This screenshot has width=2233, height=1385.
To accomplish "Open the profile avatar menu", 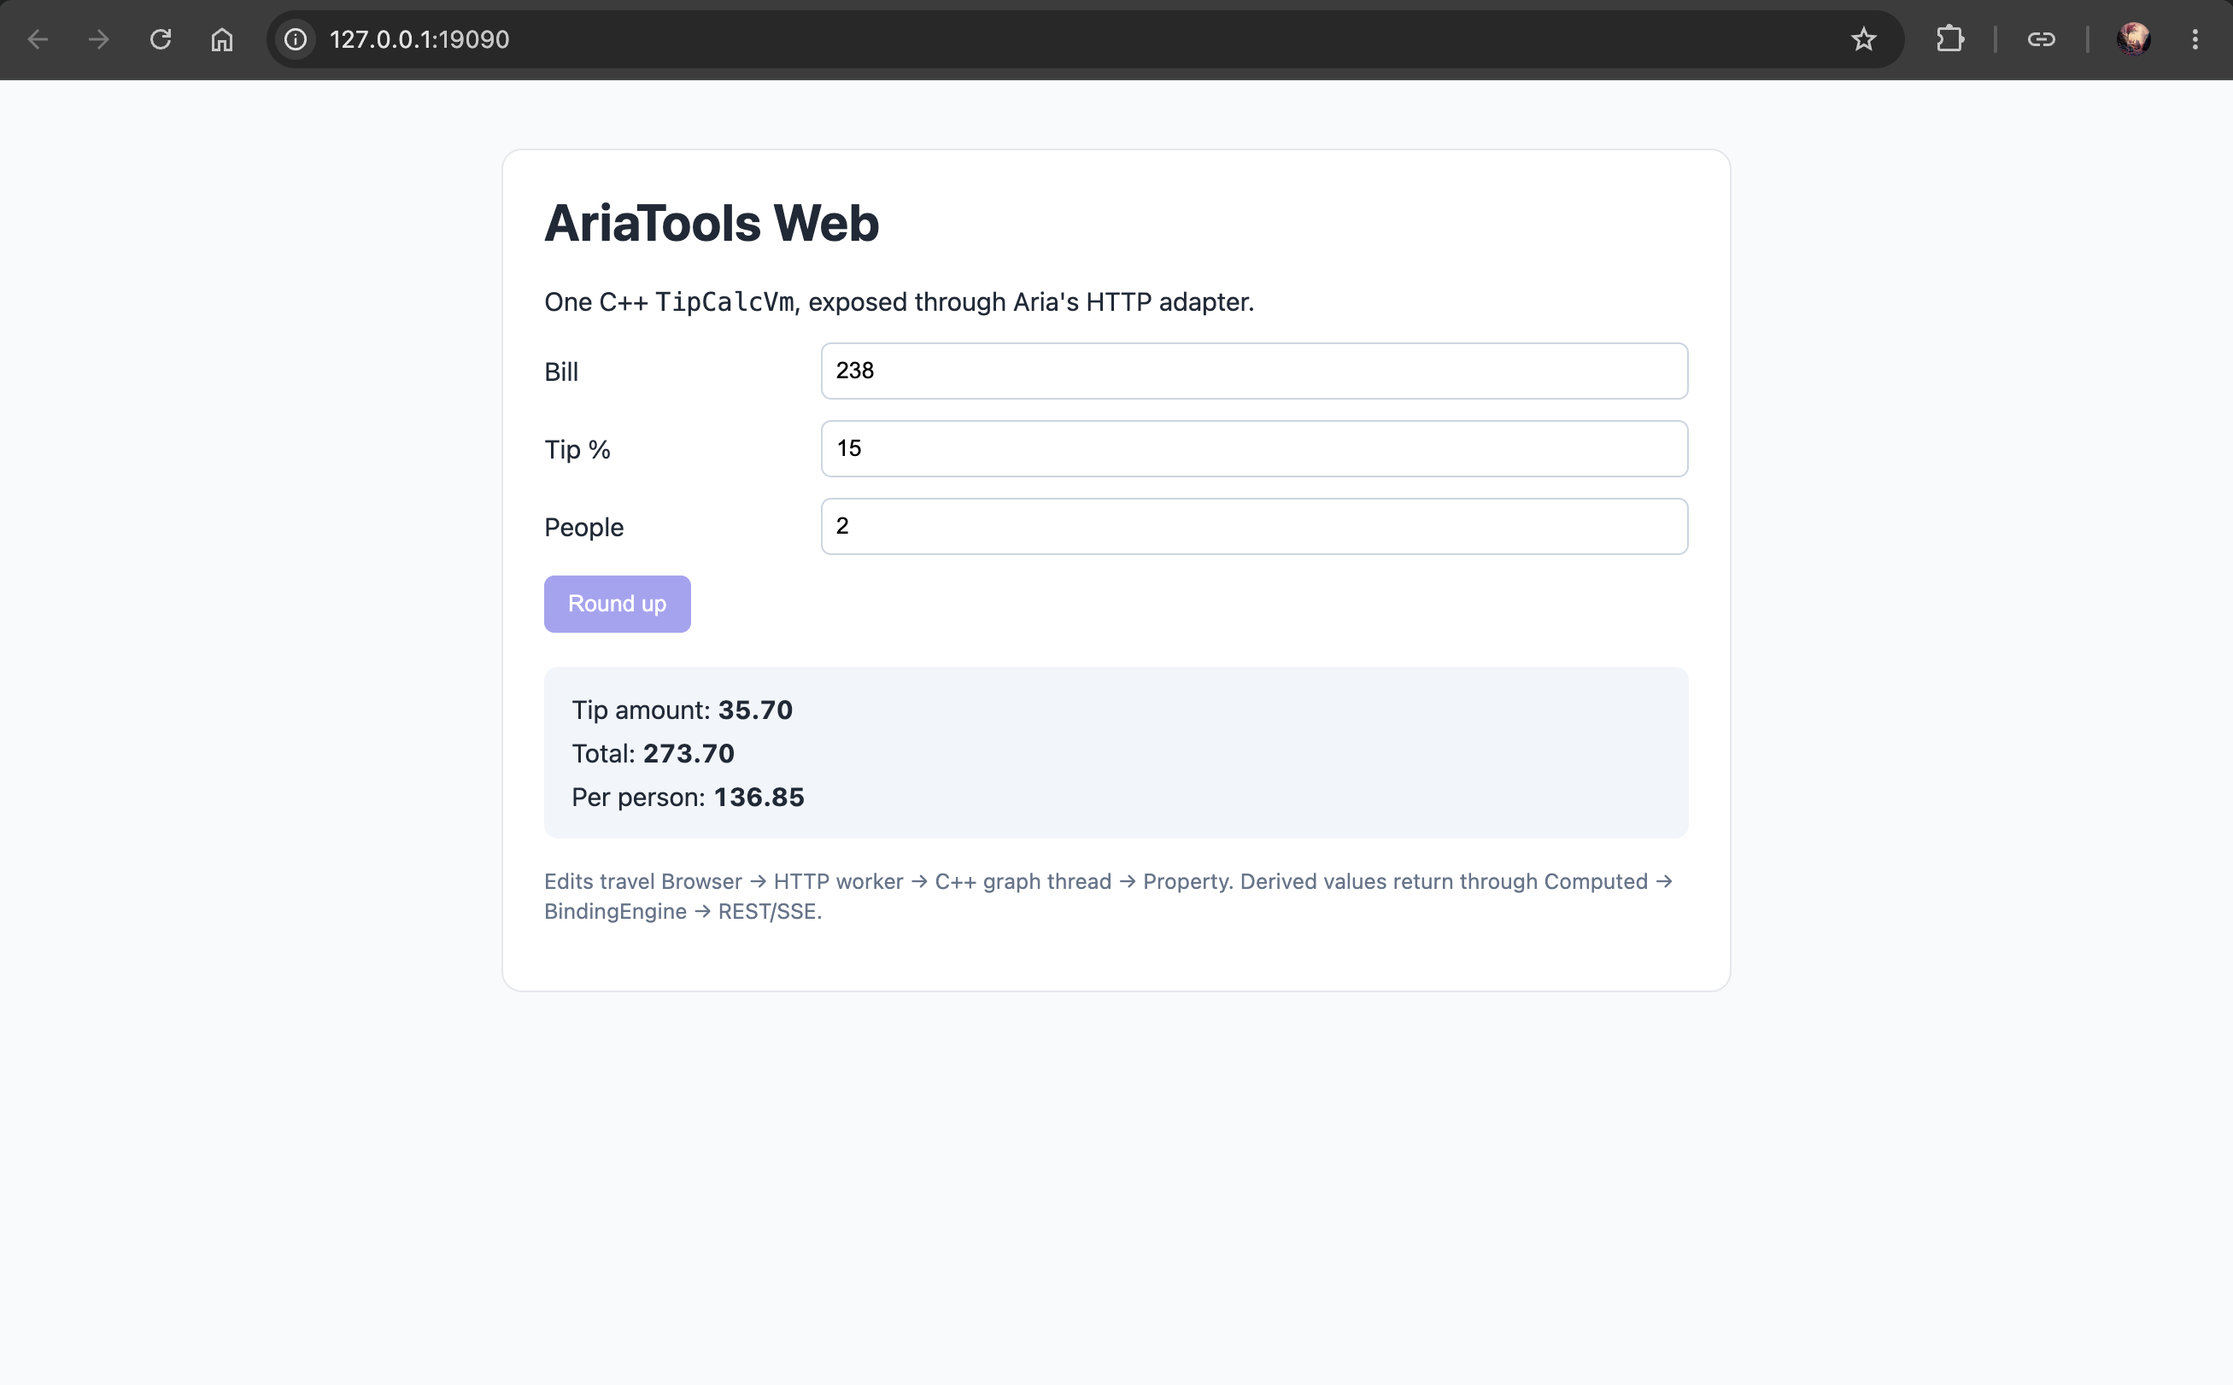I will [x=2133, y=39].
